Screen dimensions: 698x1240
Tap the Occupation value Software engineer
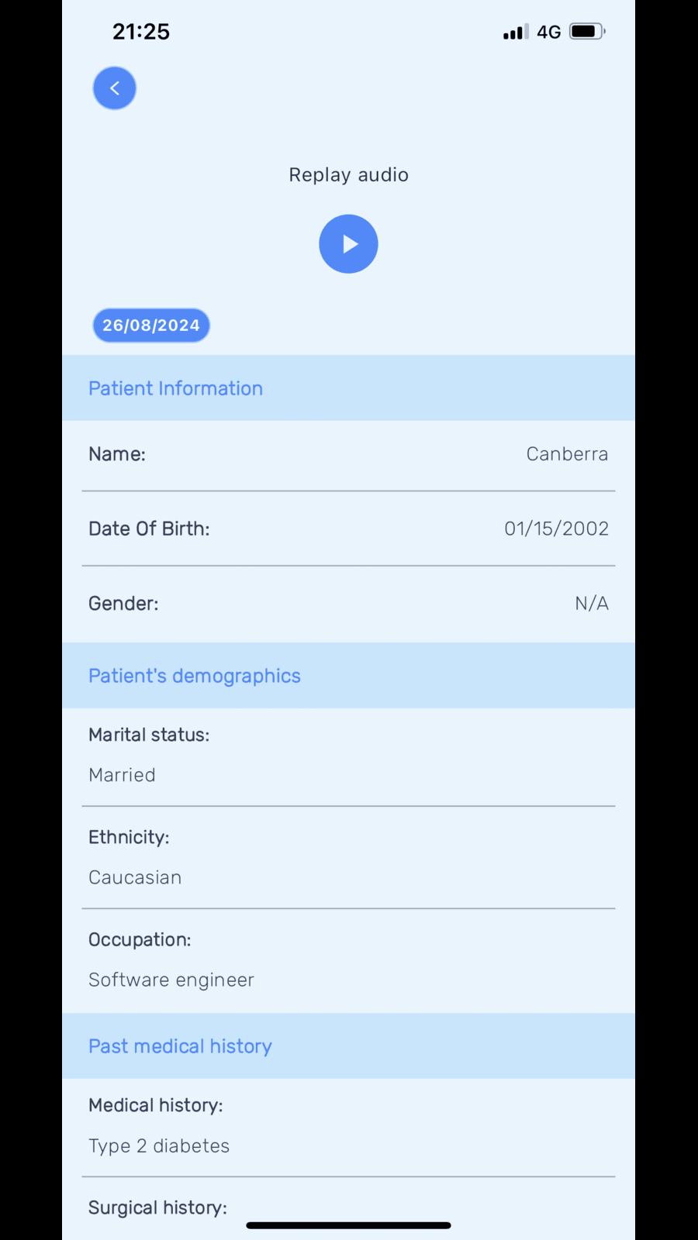pos(171,980)
